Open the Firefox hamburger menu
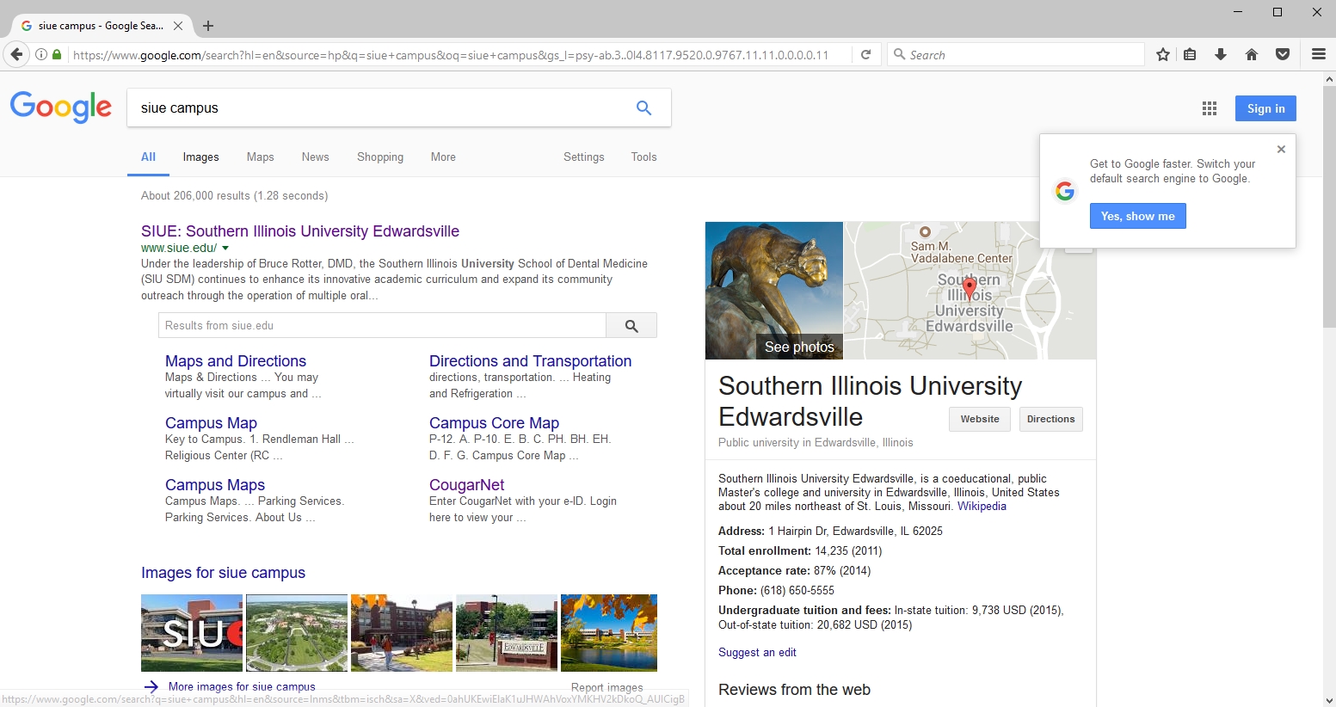The height and width of the screenshot is (707, 1336). (x=1318, y=55)
